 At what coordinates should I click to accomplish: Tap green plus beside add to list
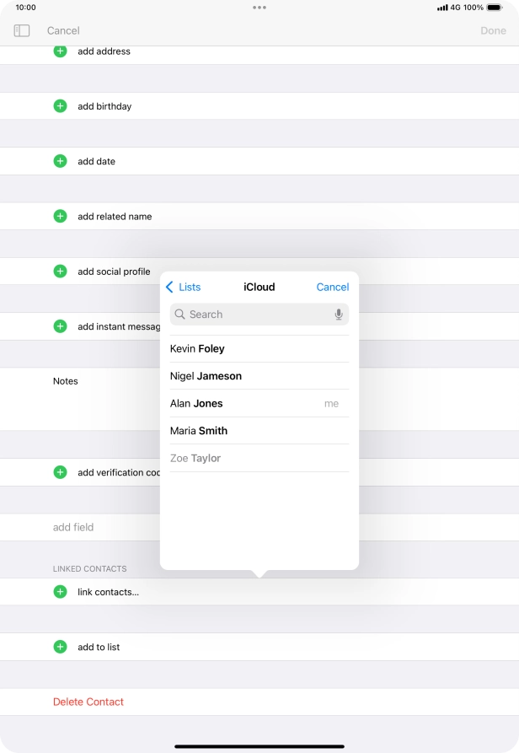[x=60, y=647]
